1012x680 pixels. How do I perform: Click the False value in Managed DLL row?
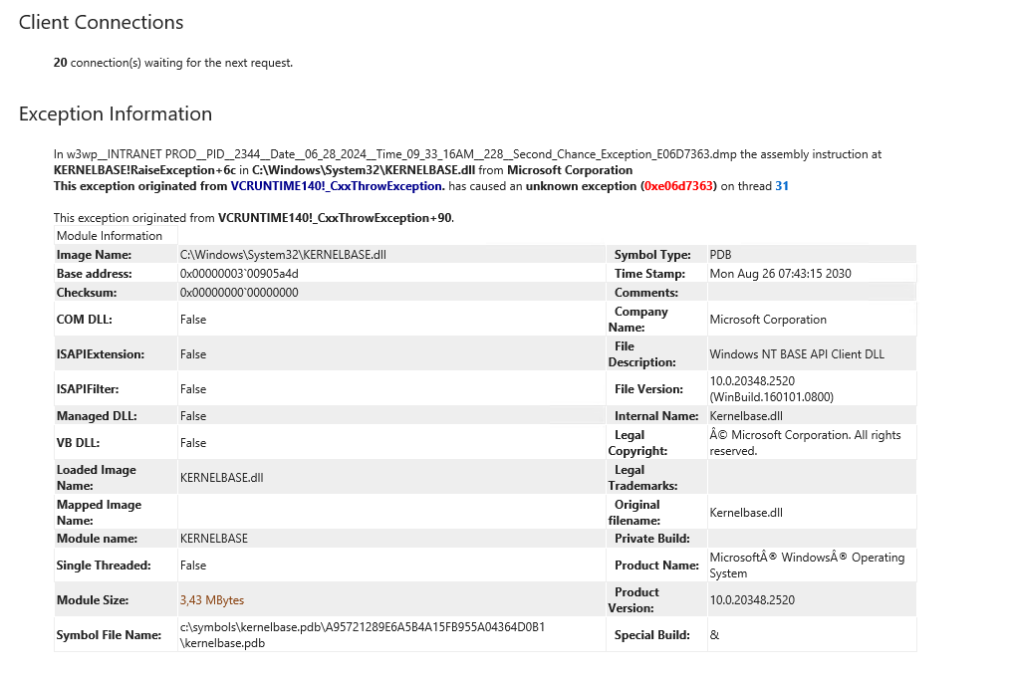pos(193,415)
